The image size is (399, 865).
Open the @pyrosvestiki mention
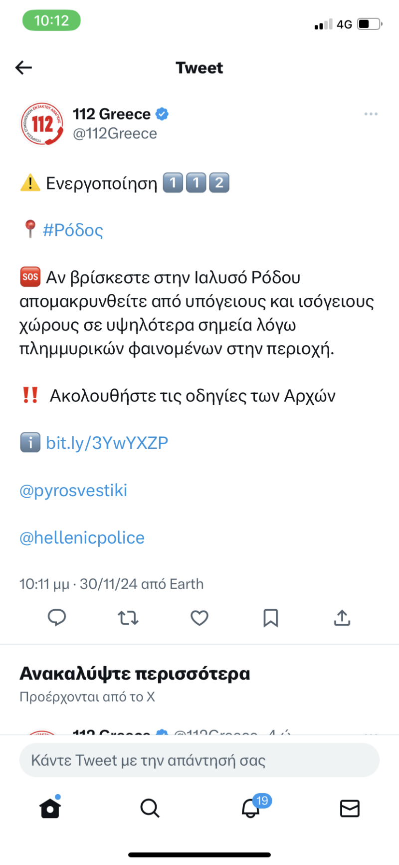pyautogui.click(x=73, y=490)
